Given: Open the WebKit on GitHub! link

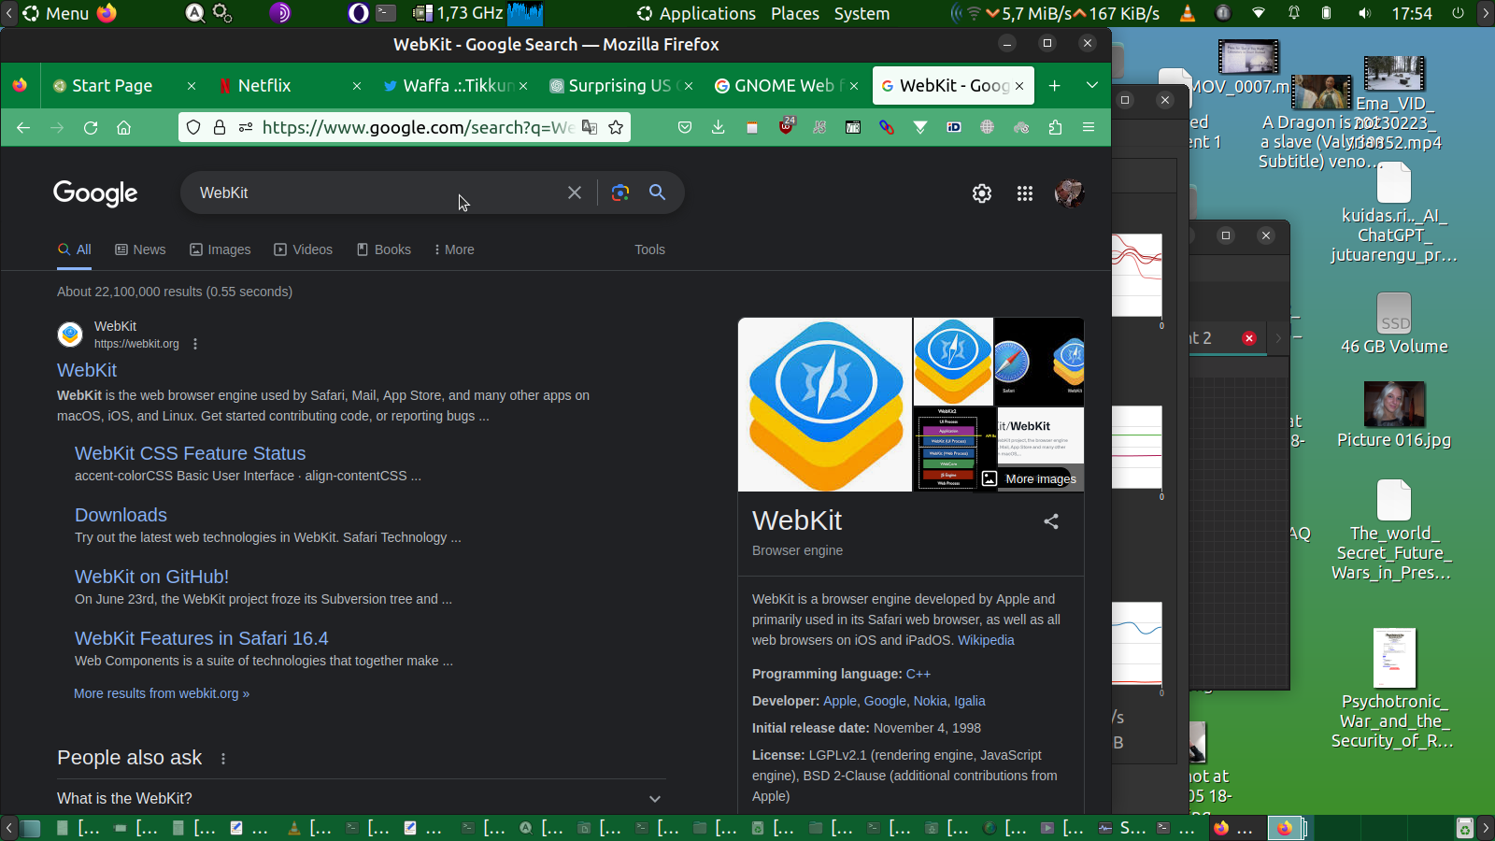Looking at the screenshot, I should coord(151,577).
